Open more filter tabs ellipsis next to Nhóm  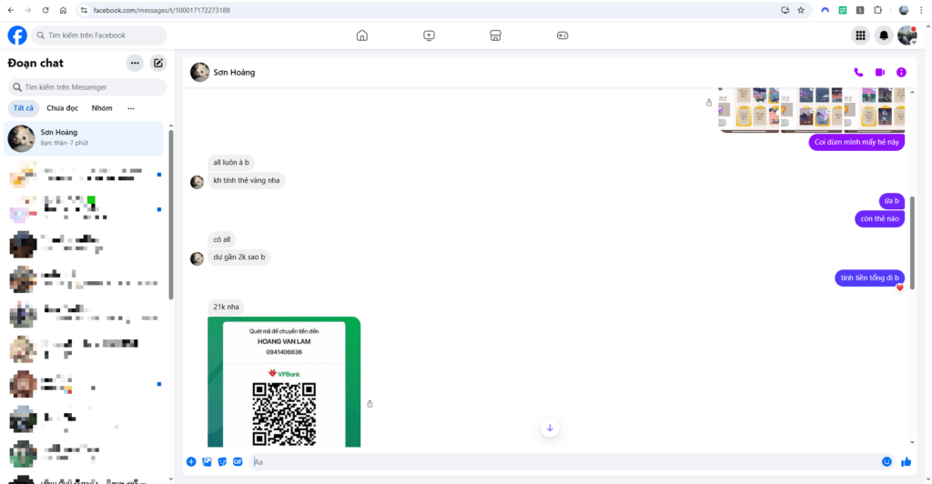click(131, 108)
